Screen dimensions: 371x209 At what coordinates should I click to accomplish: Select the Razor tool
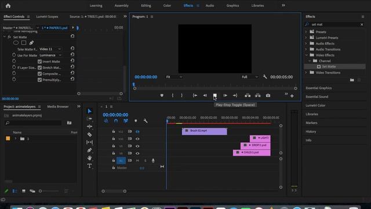point(89,134)
